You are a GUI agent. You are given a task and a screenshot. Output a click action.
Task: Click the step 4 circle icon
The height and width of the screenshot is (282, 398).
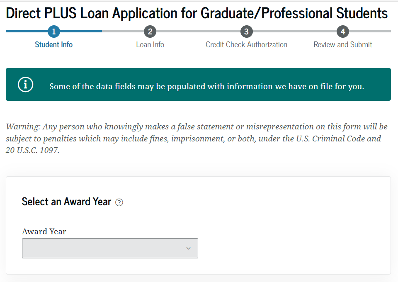[343, 32]
